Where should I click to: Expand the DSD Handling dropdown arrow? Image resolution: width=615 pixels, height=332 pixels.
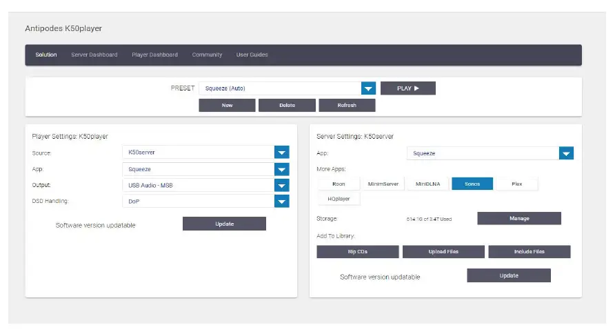281,202
